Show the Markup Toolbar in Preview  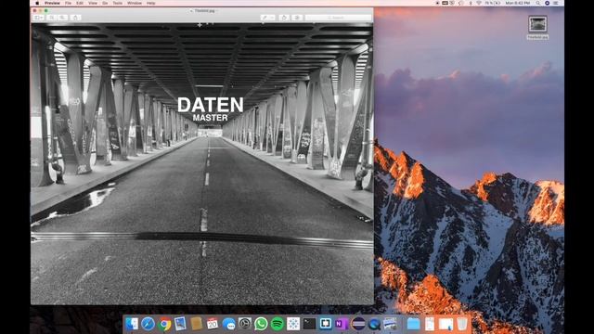[x=297, y=18]
